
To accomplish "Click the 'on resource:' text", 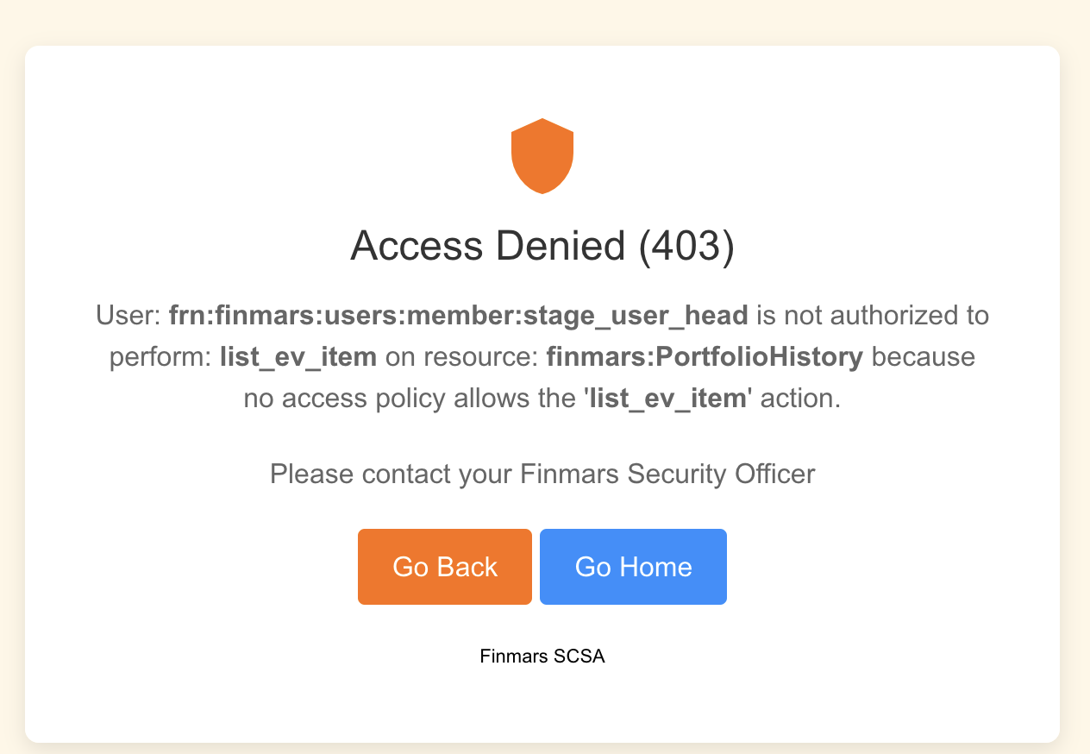I will (461, 357).
